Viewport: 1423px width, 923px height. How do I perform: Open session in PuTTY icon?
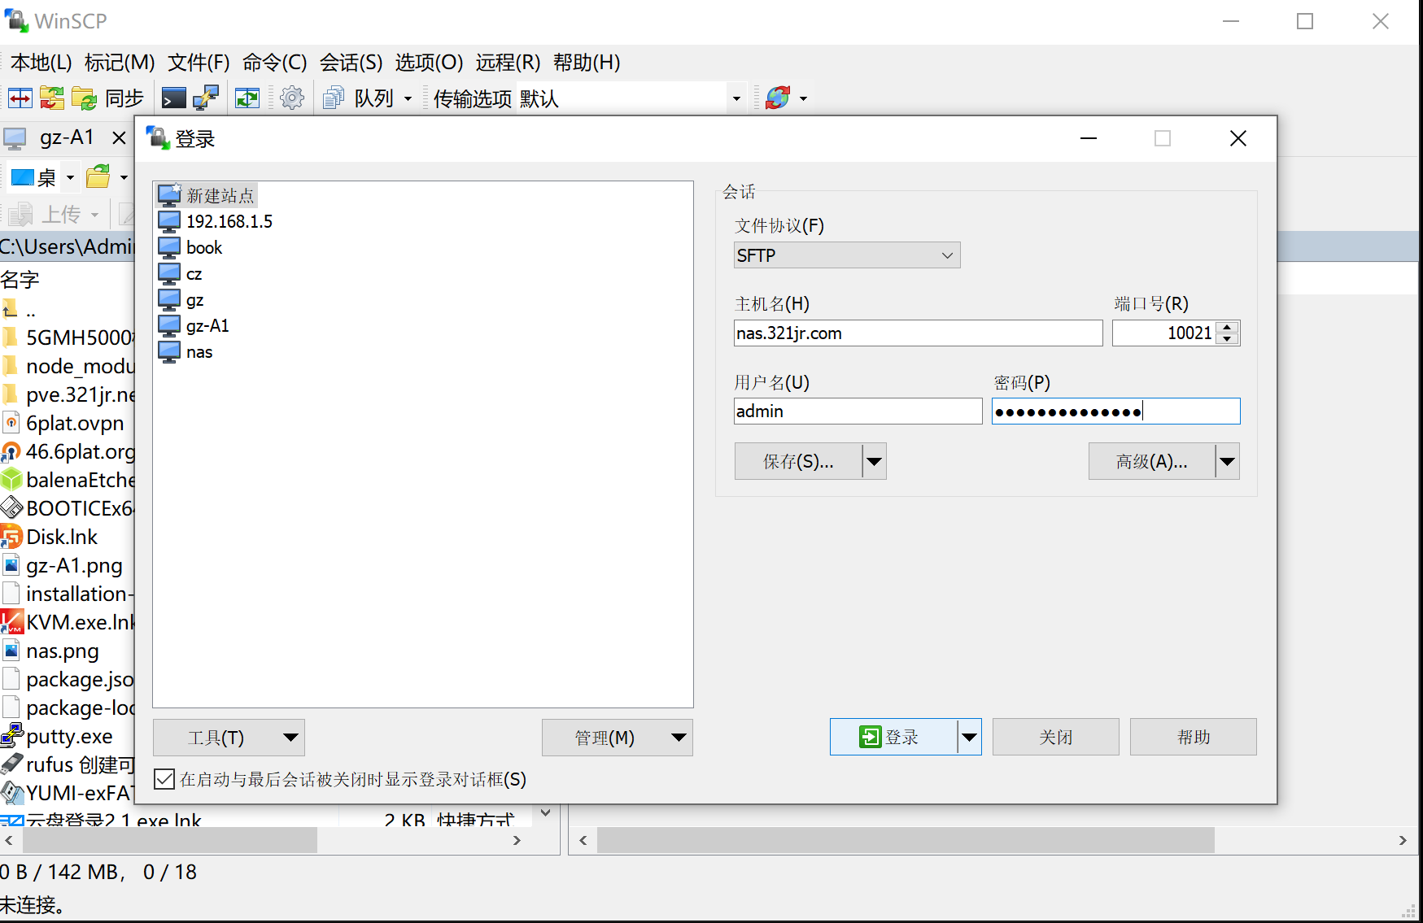click(206, 98)
